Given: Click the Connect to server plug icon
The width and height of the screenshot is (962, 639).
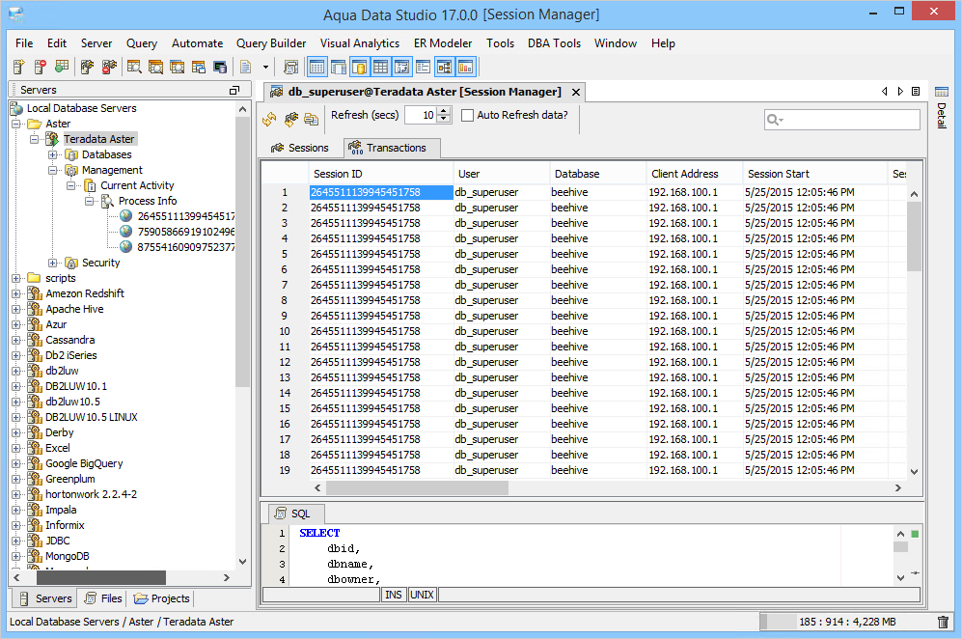Looking at the screenshot, I should pos(87,67).
